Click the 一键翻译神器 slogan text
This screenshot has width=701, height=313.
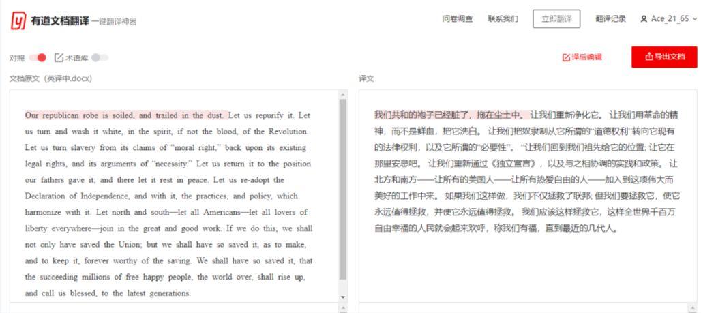coord(115,21)
